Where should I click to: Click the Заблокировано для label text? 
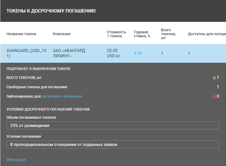point(24,96)
